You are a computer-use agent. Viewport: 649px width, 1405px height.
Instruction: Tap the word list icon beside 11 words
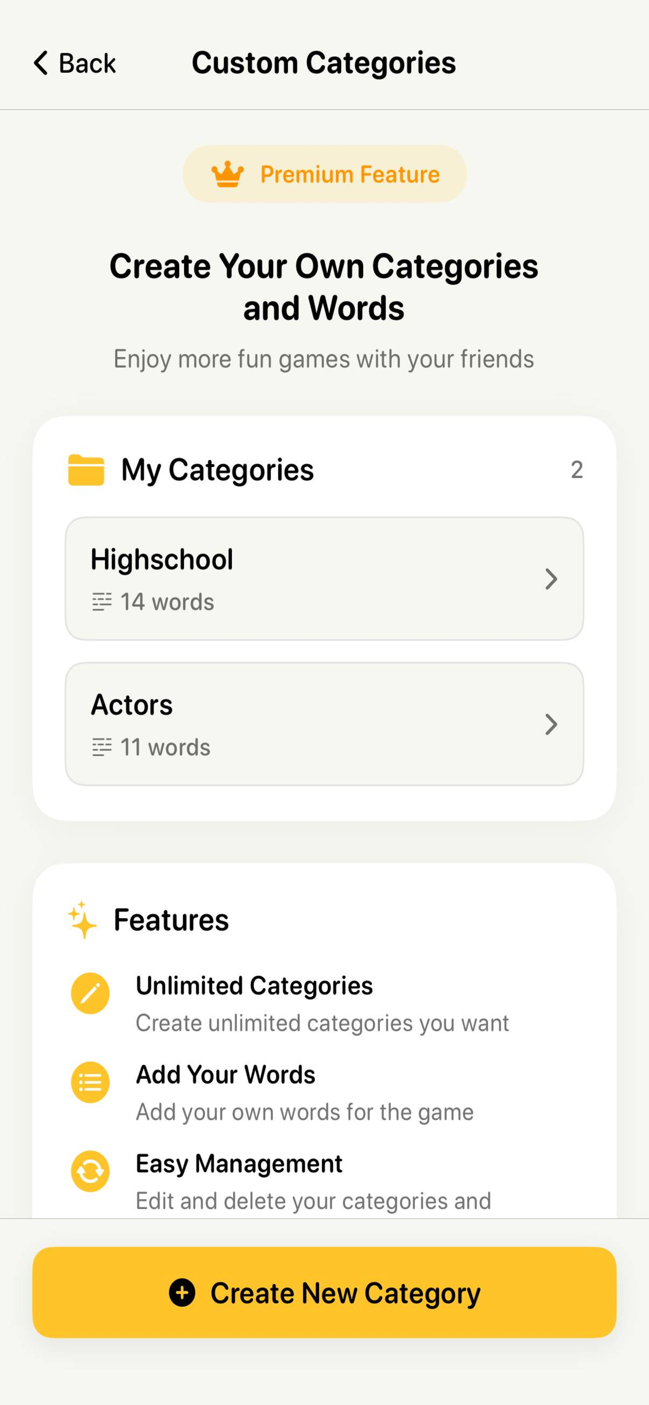[x=102, y=747]
